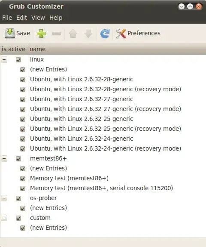Collapse the linux group
Screen dimensions: 206x247
click(4, 59)
